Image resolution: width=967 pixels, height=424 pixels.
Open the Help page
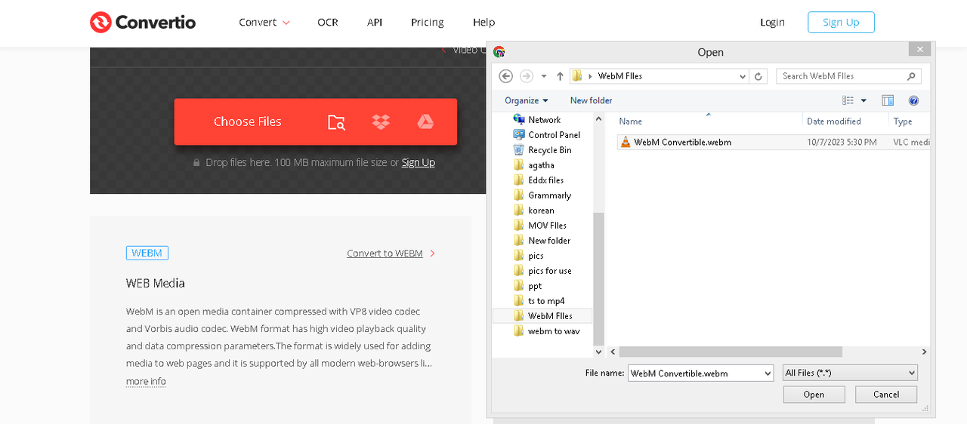pos(483,23)
